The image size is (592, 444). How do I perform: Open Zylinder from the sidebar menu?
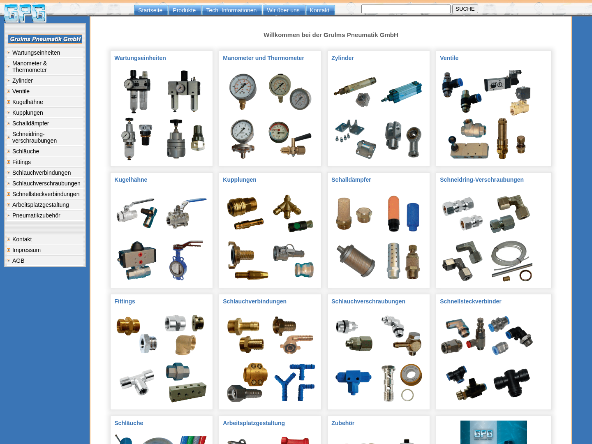(45, 81)
